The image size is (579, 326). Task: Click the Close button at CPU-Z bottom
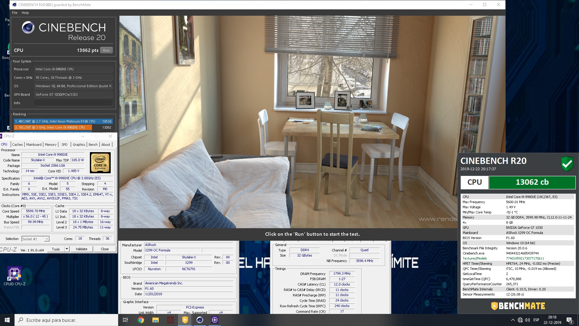[x=105, y=249]
